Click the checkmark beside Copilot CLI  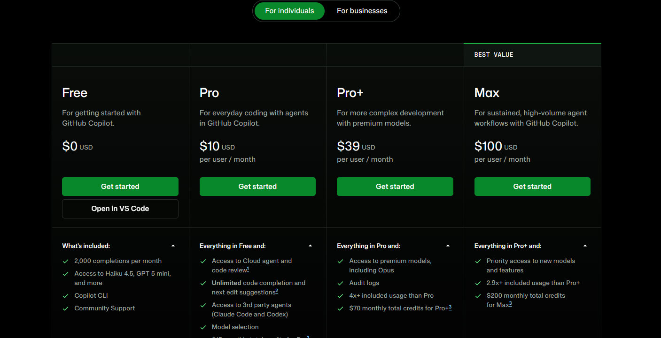(x=65, y=296)
